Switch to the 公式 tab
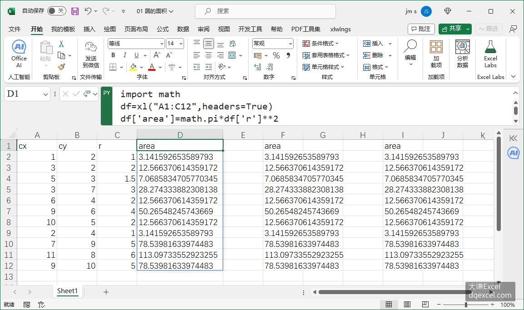Viewport: 524px width, 310px height. click(163, 29)
